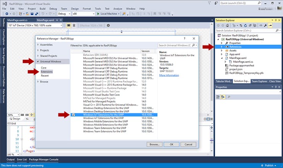Expand Shared Projects category
This screenshot has width=283, height=168.
coord(38,56)
